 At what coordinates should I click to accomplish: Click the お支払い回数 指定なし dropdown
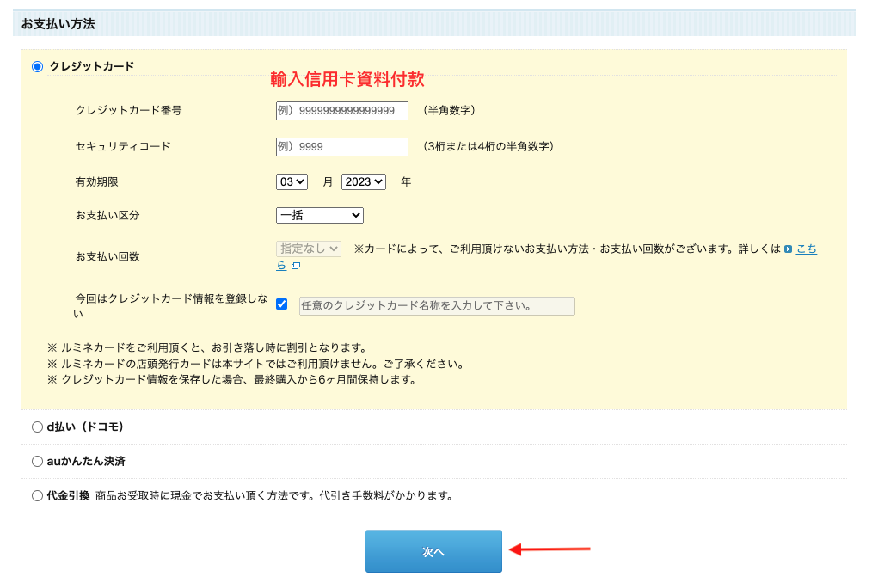coord(308,249)
